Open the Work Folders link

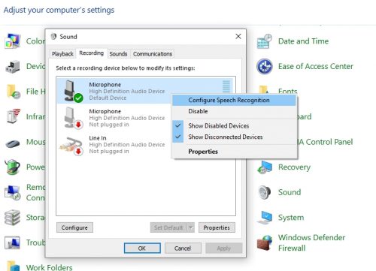50,267
